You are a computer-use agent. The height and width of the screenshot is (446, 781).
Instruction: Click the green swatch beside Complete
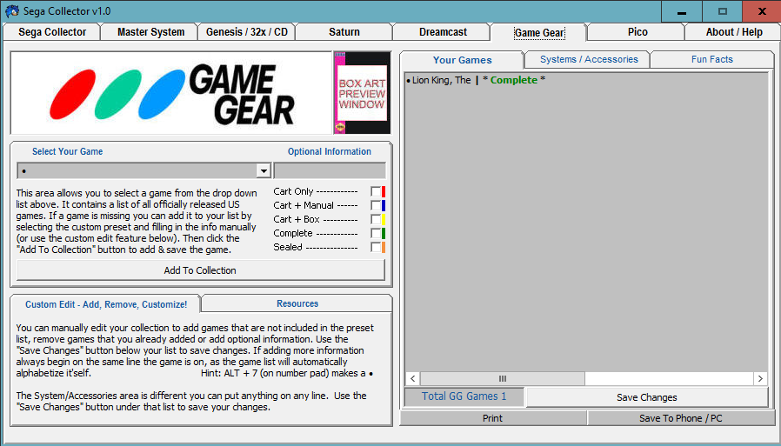point(384,234)
